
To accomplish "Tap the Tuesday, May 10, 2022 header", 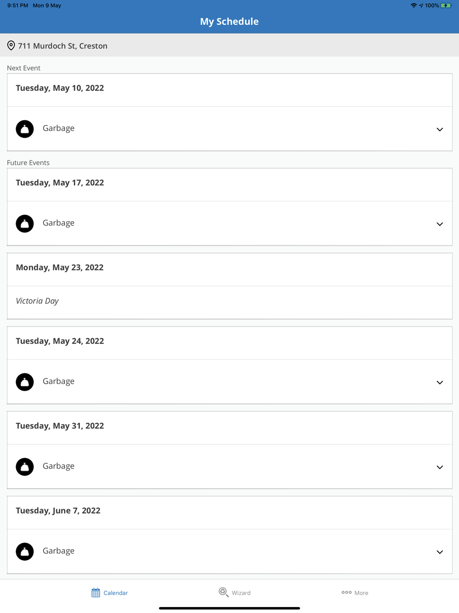I will coord(60,88).
